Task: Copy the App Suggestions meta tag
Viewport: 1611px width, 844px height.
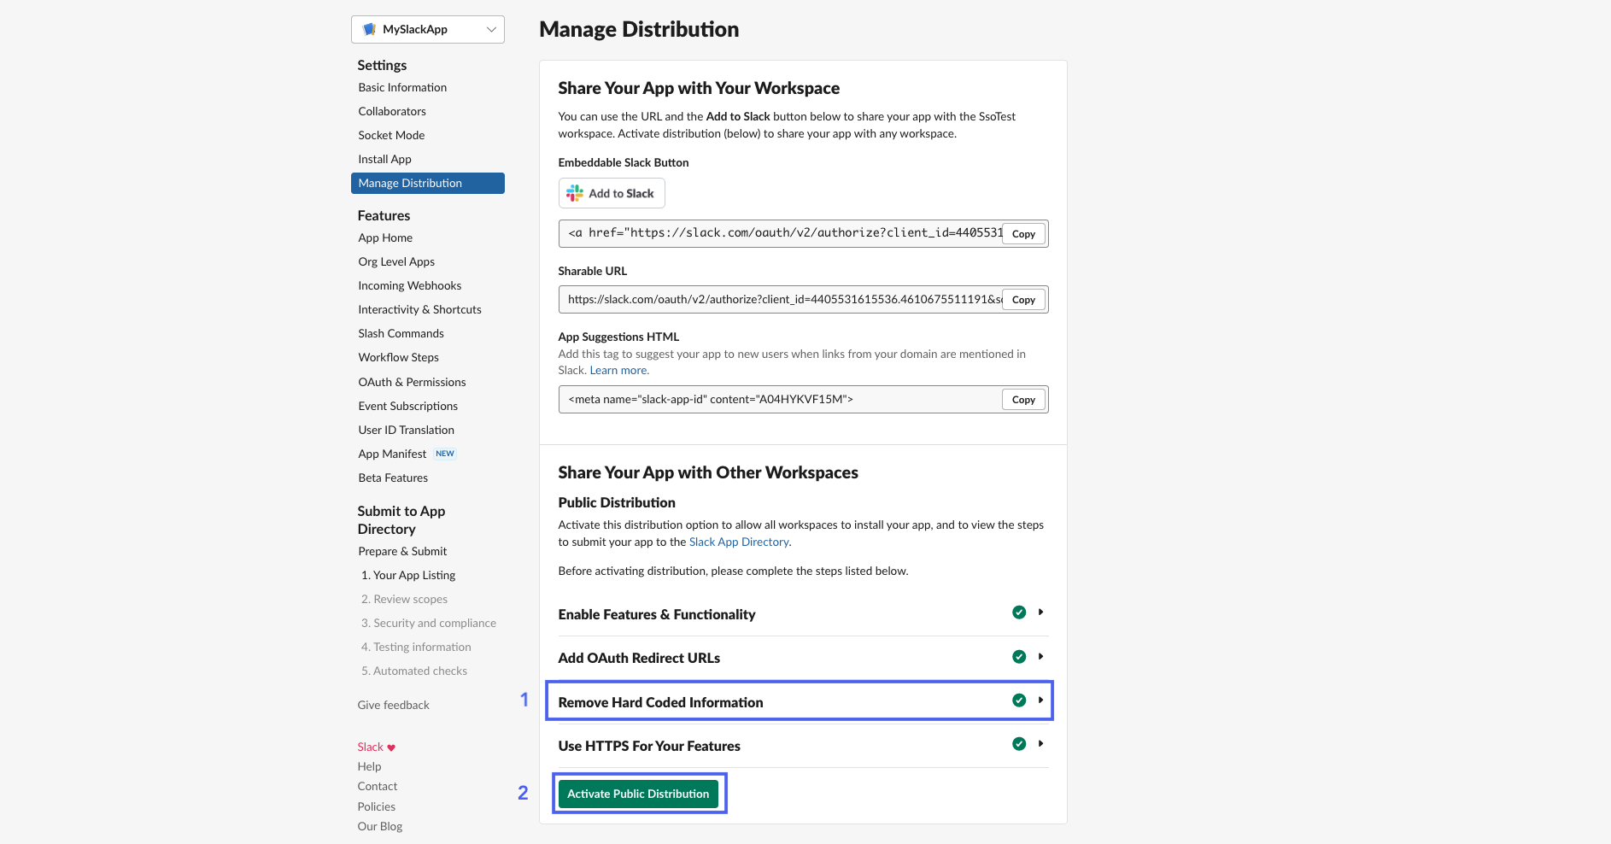Action: point(1023,399)
